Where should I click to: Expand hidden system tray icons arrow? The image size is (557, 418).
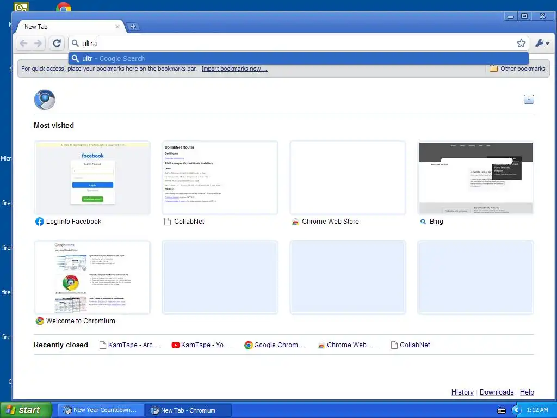tap(516, 410)
